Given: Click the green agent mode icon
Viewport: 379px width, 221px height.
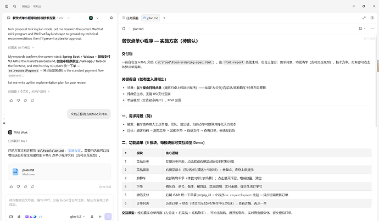Looking at the screenshot, I should 91,18.
